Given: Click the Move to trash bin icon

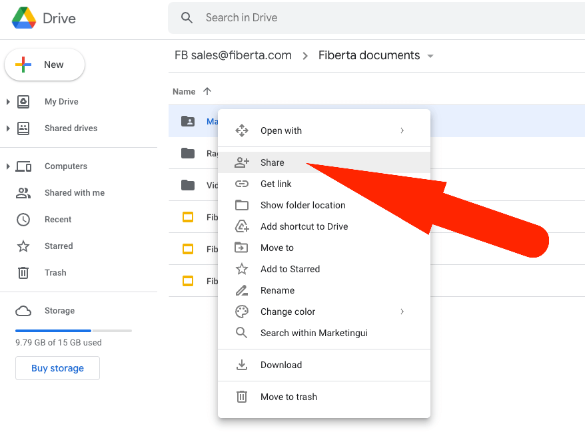Looking at the screenshot, I should (x=242, y=397).
